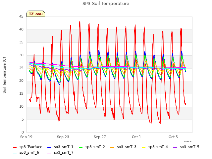Click the Soil Temperature (C) axis label
This screenshot has width=212, height=159.
(x=4, y=75)
